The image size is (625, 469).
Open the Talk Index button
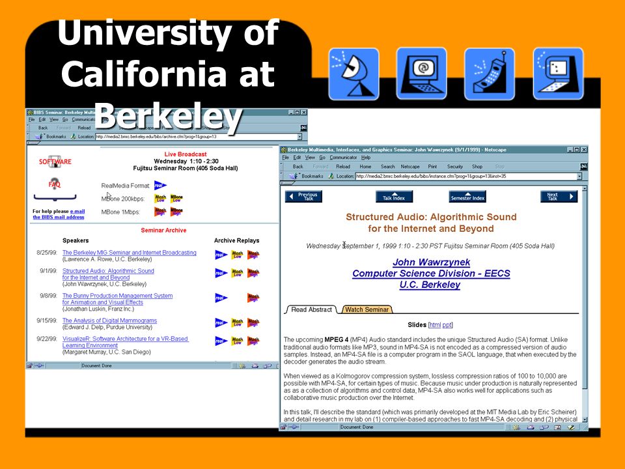tap(394, 197)
